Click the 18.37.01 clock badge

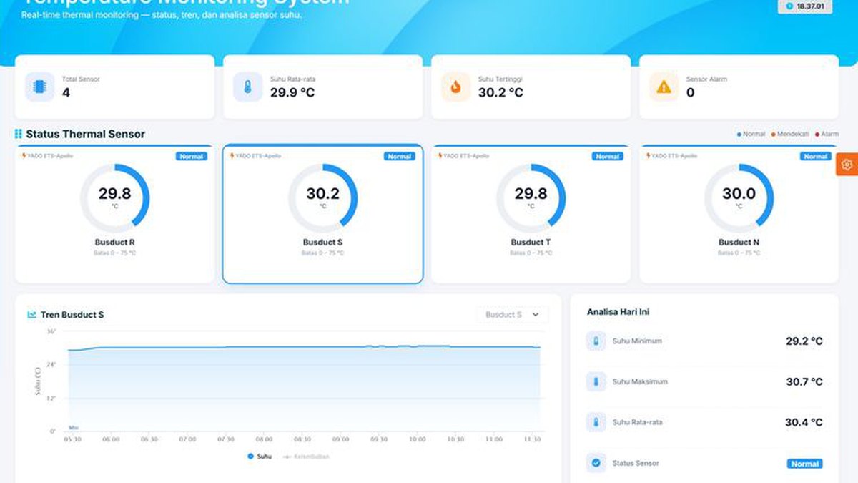point(805,6)
